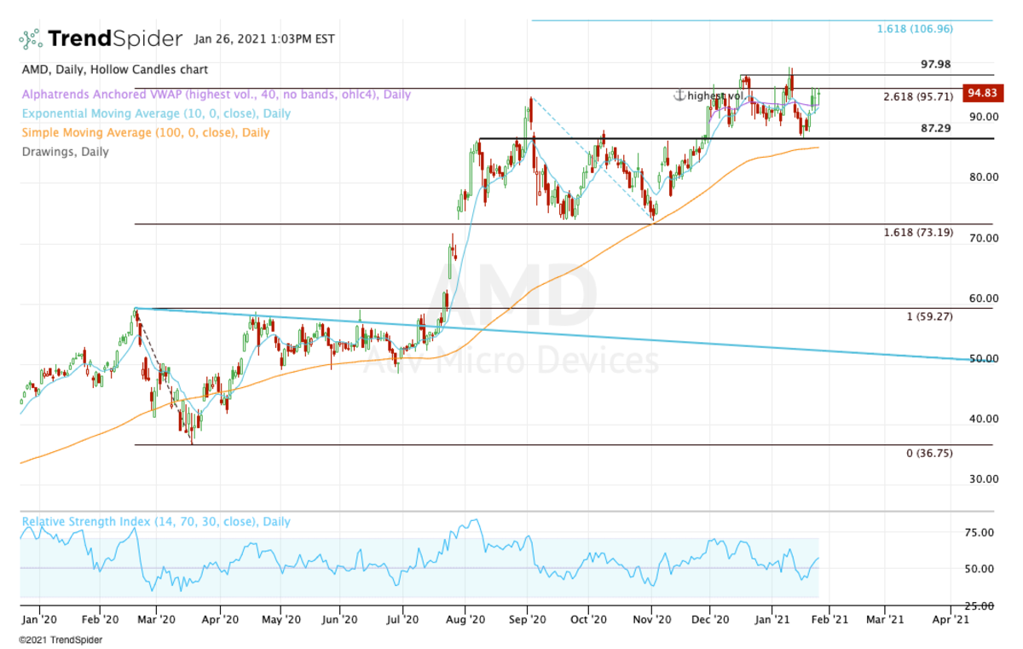The image size is (1023, 649).
Task: Click the Simple Moving Average legend label
Action: [146, 132]
